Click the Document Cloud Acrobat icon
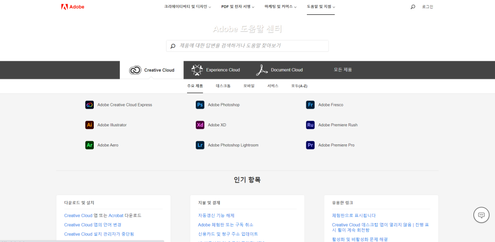Screen dimensions: 495x242 [262, 70]
